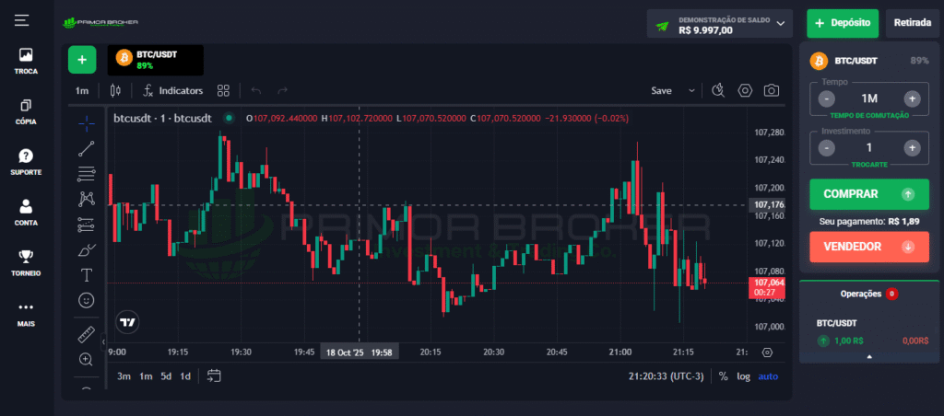Open the Suporte section in sidebar
944x416 pixels.
pyautogui.click(x=26, y=162)
